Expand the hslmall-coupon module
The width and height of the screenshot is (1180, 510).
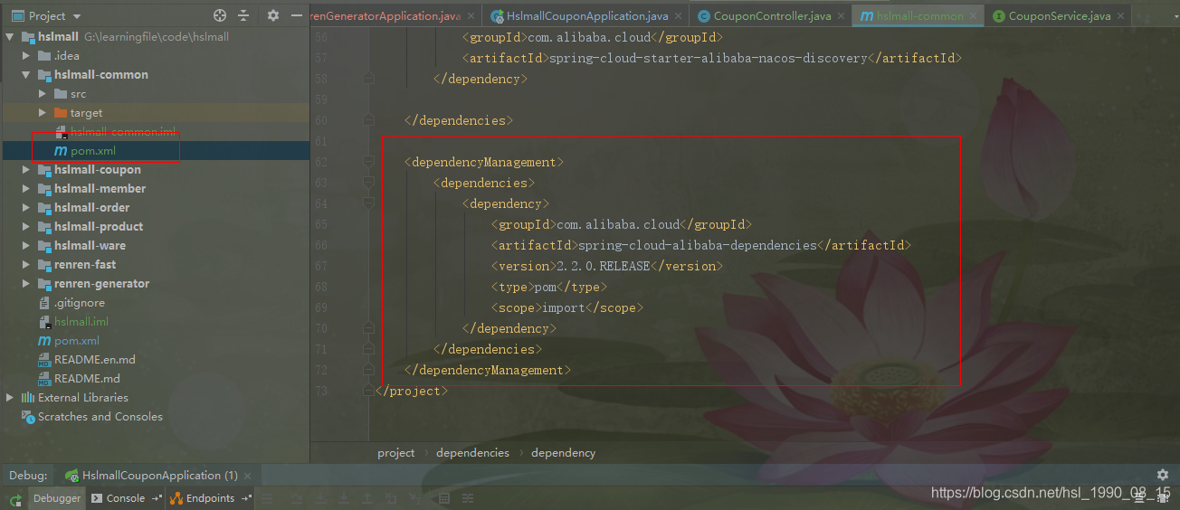point(26,170)
